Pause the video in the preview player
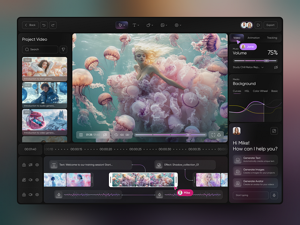 [x=81, y=135]
